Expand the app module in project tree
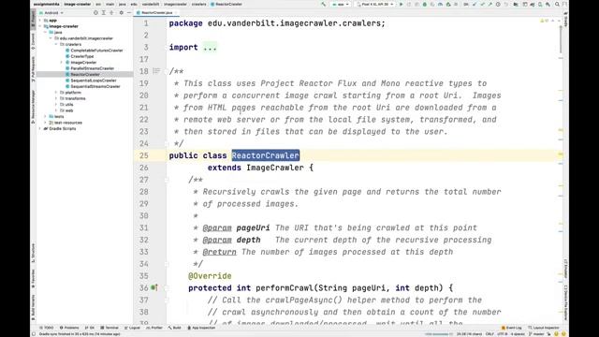The image size is (599, 337). coord(40,21)
